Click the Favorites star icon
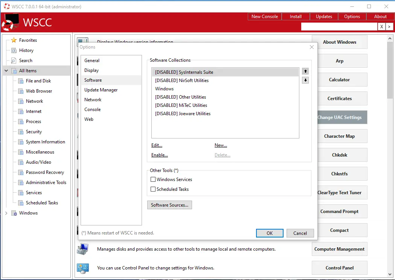 [14, 40]
